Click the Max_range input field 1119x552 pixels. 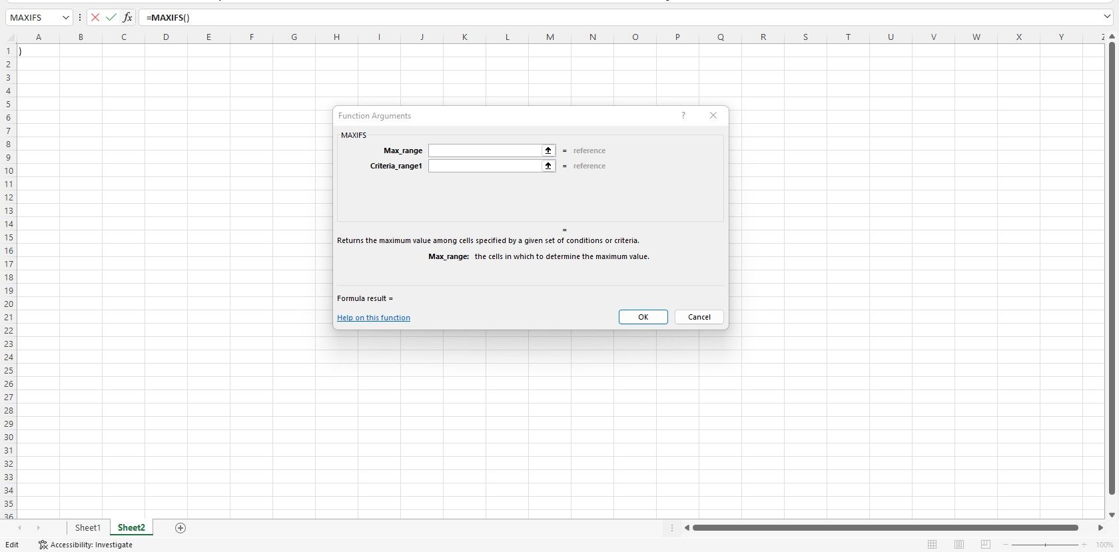click(x=485, y=150)
